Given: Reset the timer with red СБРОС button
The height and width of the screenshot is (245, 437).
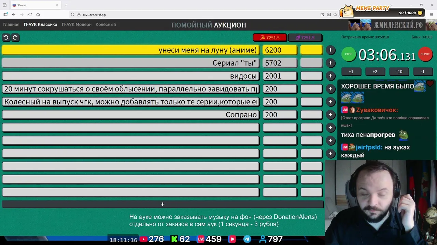Looking at the screenshot, I should tap(425, 54).
